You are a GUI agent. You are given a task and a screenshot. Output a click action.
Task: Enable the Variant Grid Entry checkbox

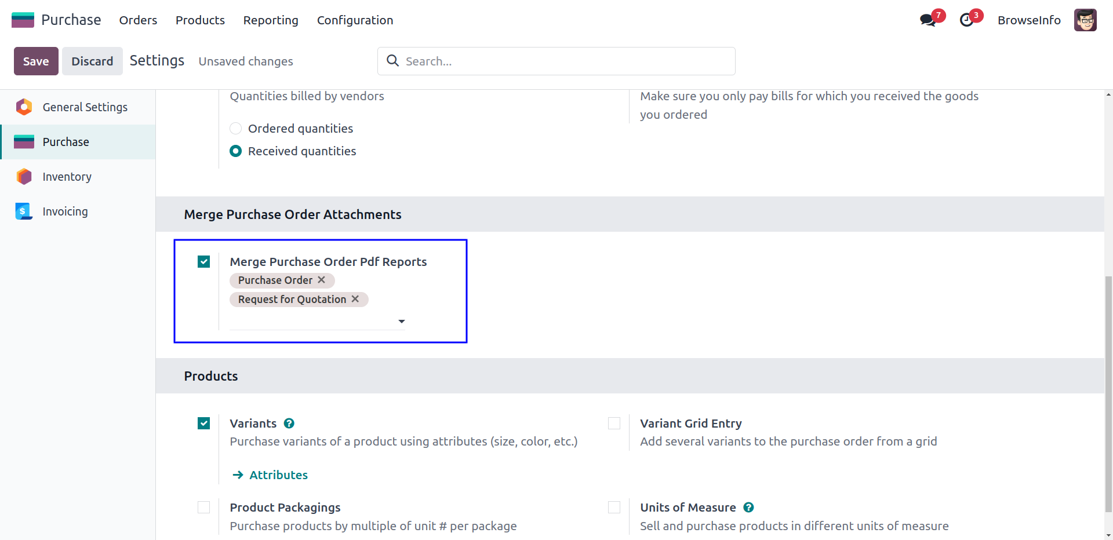(614, 424)
